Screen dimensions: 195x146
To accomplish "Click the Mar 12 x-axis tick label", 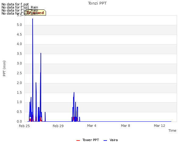I will [x=159, y=126].
